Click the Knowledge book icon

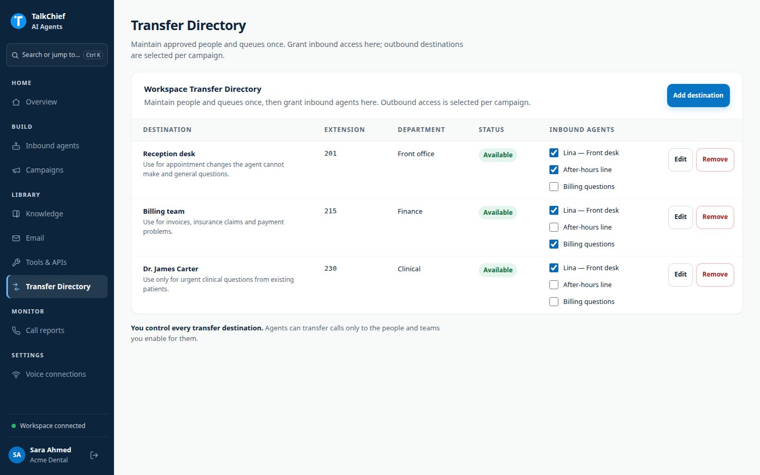[16, 214]
